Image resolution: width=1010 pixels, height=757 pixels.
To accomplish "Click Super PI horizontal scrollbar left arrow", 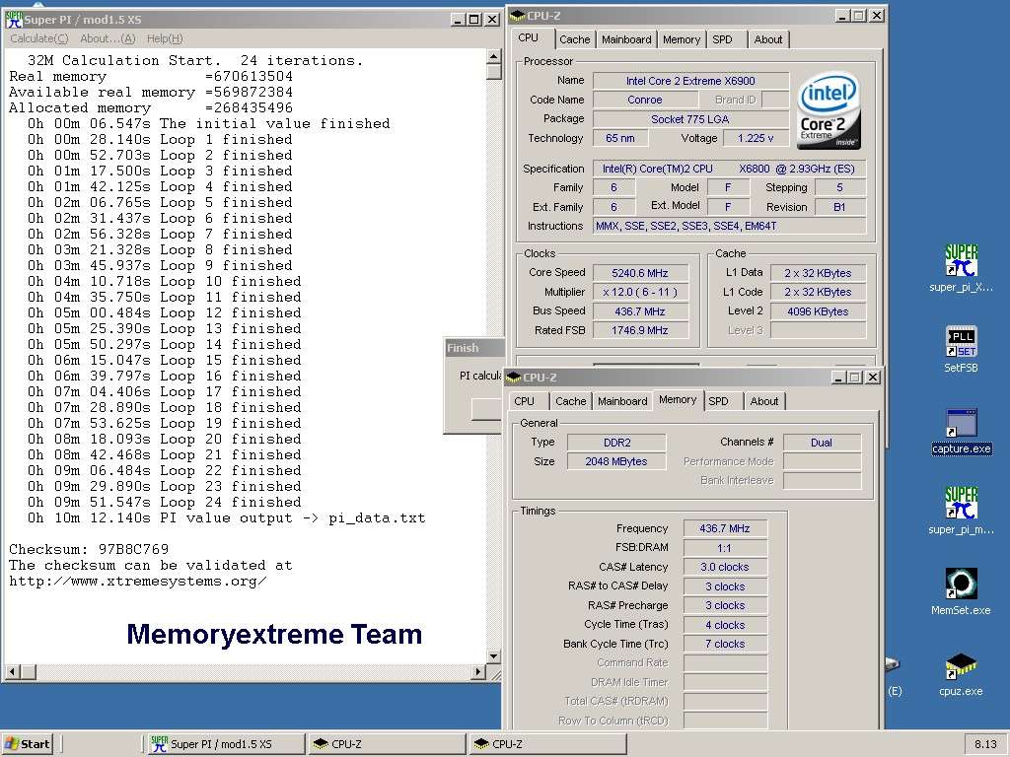I will pos(12,672).
